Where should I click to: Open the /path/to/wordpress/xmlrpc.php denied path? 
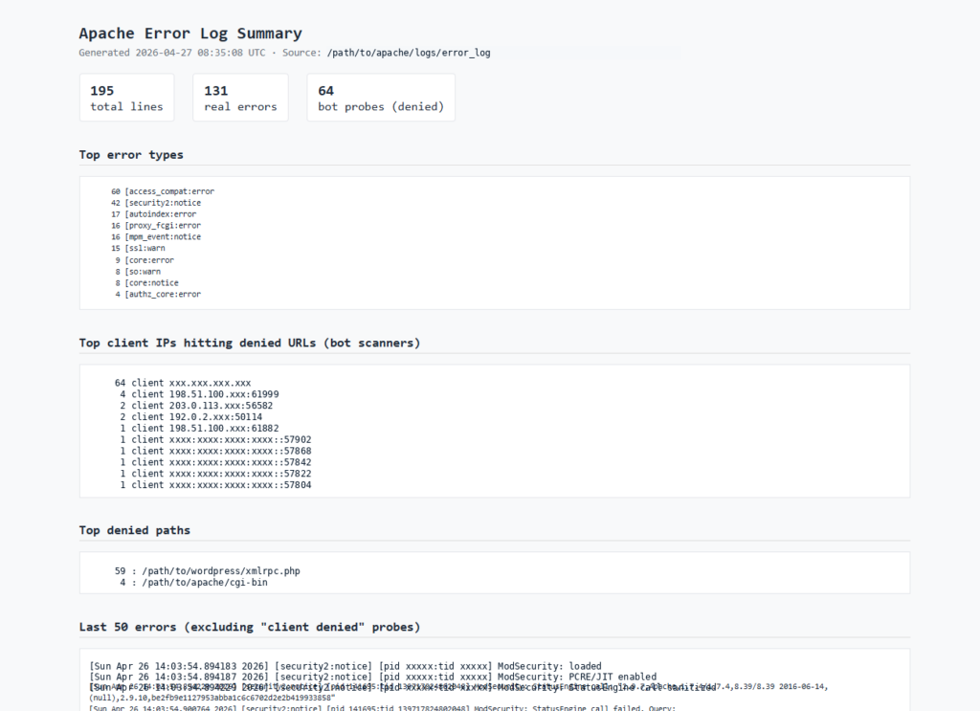point(214,570)
